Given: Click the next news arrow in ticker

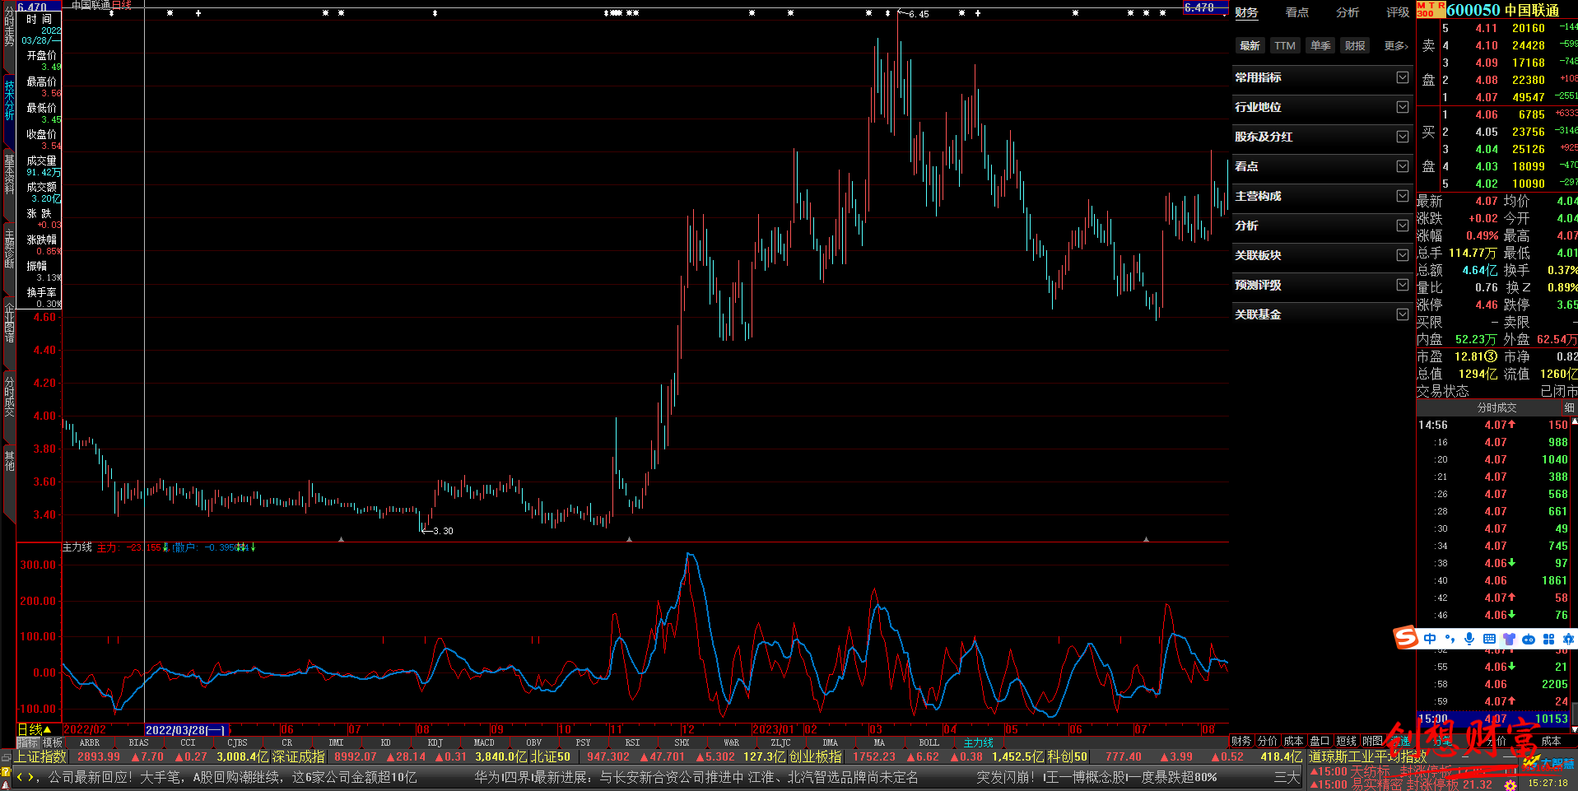Looking at the screenshot, I should click(x=31, y=777).
